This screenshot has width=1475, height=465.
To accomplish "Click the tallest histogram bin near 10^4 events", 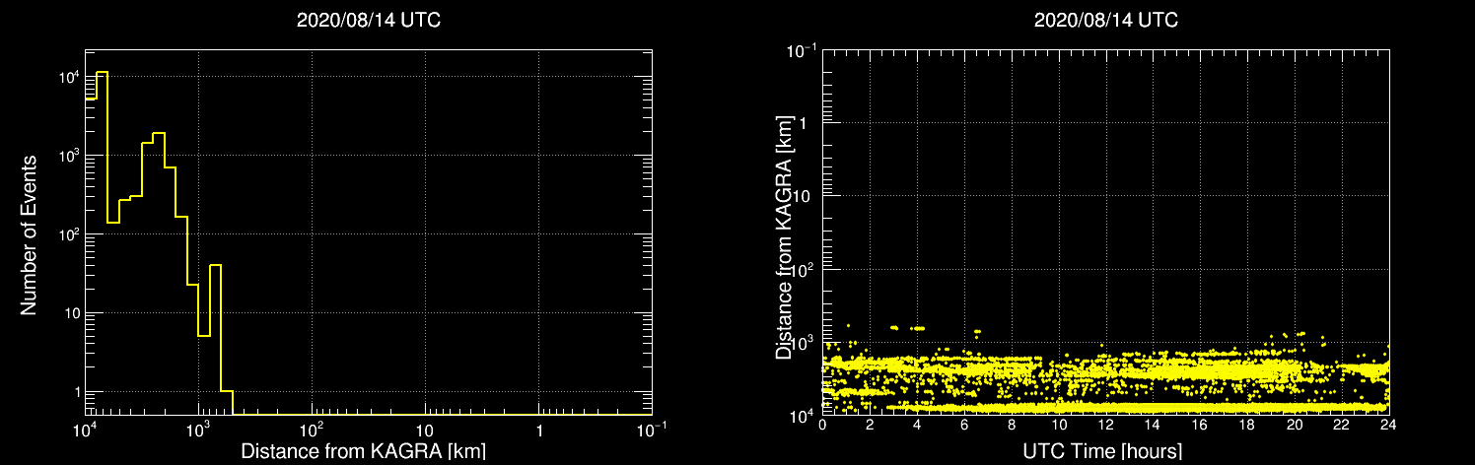I will point(102,243).
